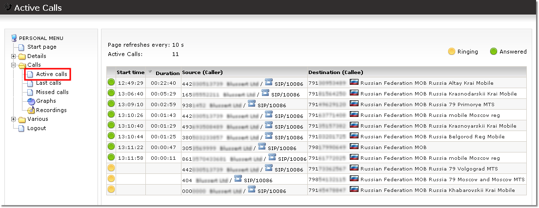Click the yellow Ringing legend indicator
Viewport: 539px width, 208px height.
pos(452,52)
